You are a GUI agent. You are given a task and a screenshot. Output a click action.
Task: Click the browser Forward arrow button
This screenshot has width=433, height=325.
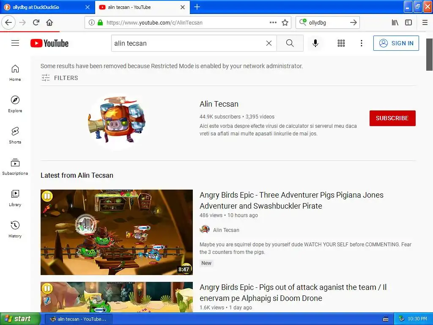coord(23,23)
